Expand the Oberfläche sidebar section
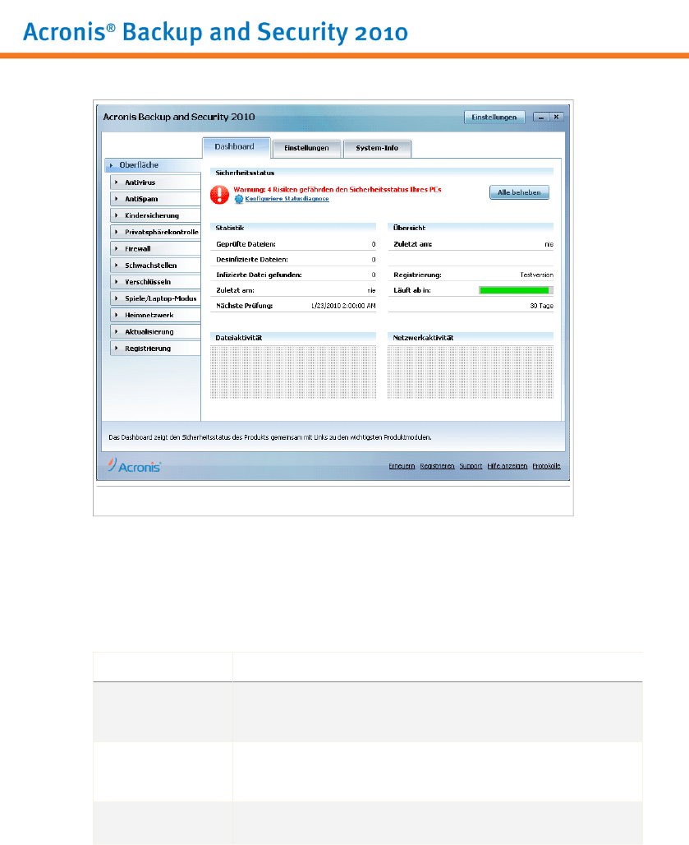Image resolution: width=689 pixels, height=845 pixels. click(x=153, y=165)
